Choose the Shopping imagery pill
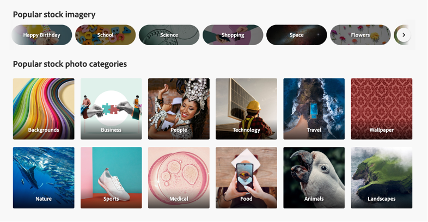 (233, 35)
